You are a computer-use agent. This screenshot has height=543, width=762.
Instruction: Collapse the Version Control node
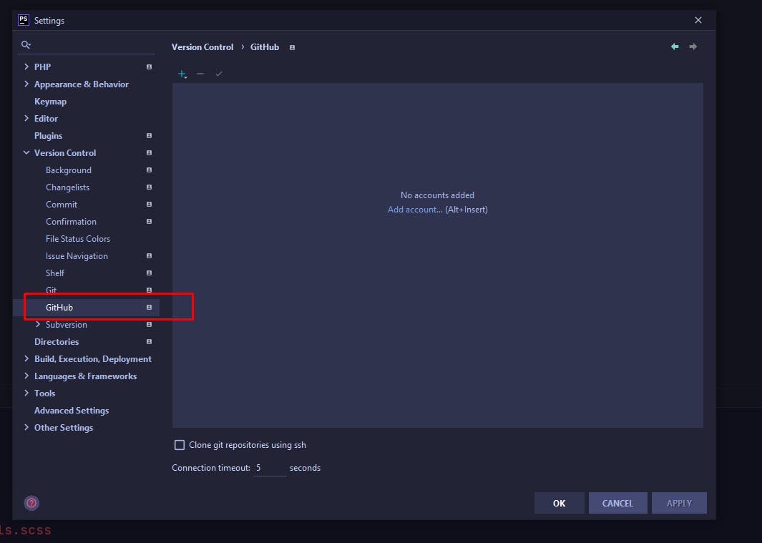[26, 152]
